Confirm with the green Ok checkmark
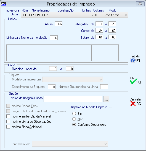 (x=133, y=82)
